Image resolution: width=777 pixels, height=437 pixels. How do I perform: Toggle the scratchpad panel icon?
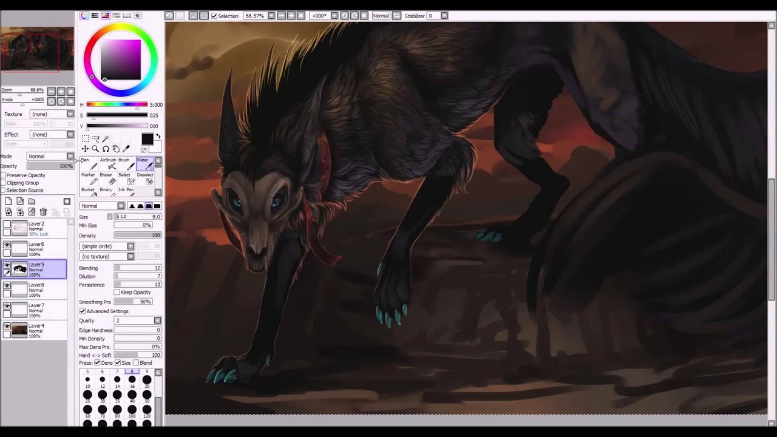point(137,16)
